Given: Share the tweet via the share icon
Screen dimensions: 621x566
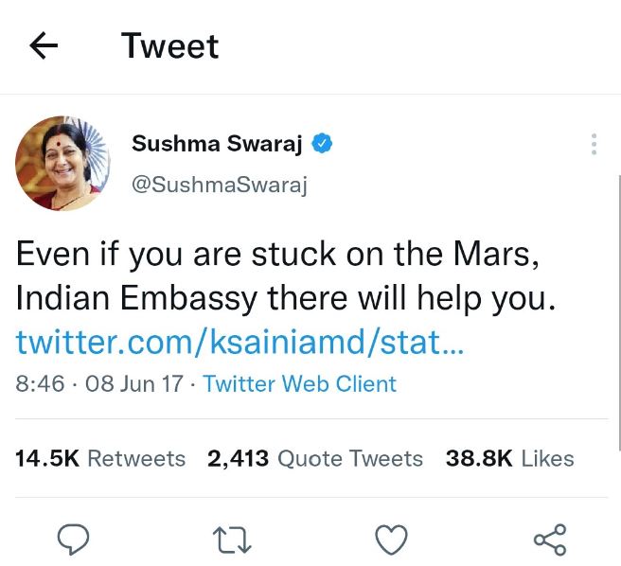Looking at the screenshot, I should click(550, 539).
